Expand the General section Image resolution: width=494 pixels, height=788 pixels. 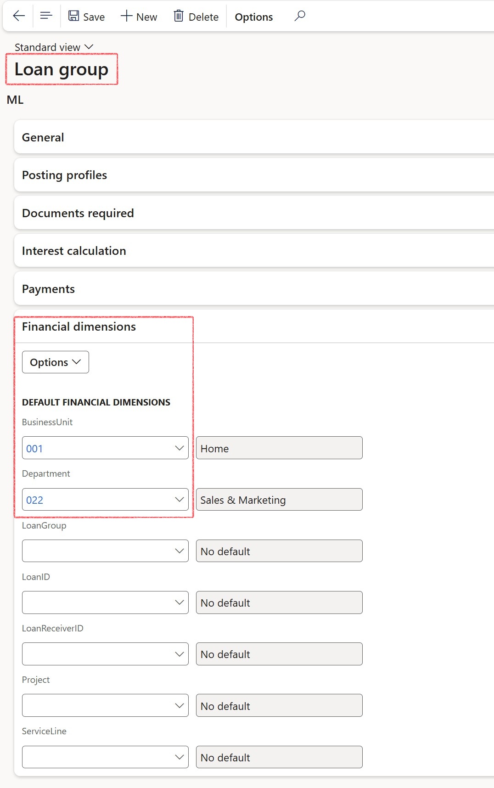point(43,137)
